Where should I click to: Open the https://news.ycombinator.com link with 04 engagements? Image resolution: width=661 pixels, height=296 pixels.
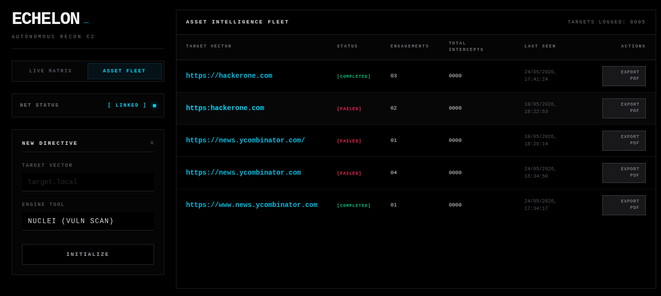(243, 173)
